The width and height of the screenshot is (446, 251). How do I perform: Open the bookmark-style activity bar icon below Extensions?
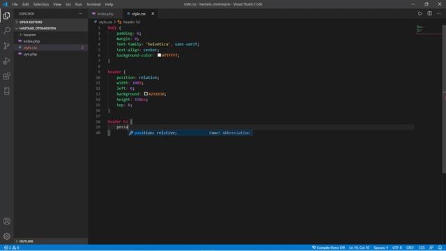(6, 91)
